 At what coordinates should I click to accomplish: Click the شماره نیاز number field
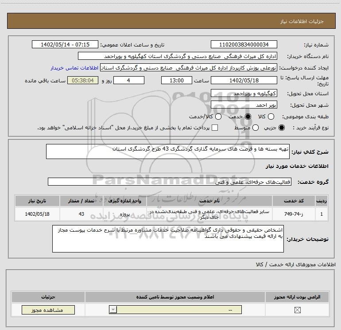tap(244, 44)
